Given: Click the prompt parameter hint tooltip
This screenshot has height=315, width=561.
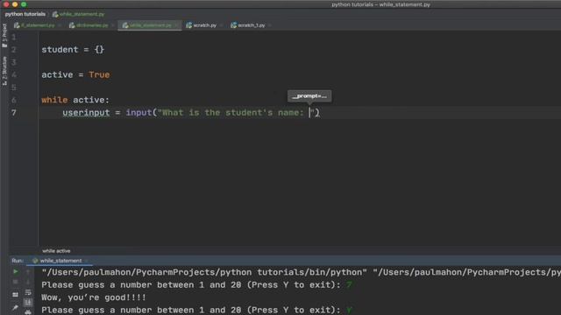Looking at the screenshot, I should (x=309, y=96).
